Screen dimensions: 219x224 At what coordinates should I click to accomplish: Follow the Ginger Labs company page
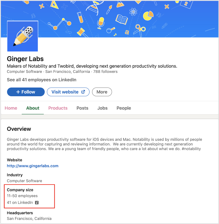pos(26,92)
